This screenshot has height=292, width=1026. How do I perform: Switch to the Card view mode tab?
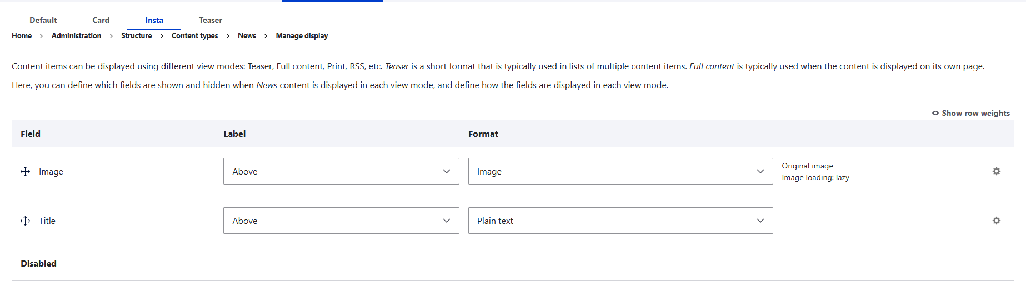tap(101, 20)
